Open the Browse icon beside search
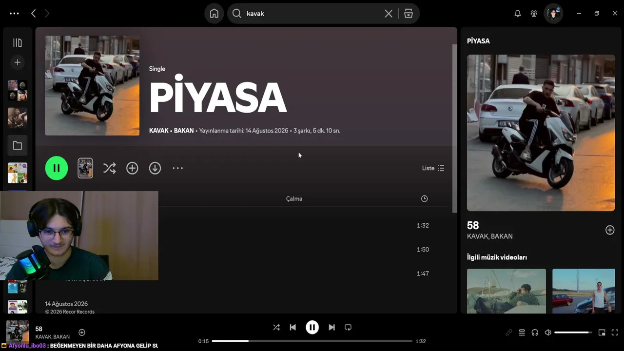This screenshot has width=624, height=351. click(409, 14)
